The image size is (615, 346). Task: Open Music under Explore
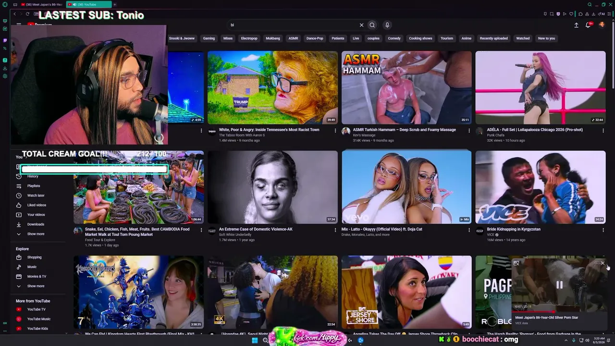pyautogui.click(x=31, y=267)
